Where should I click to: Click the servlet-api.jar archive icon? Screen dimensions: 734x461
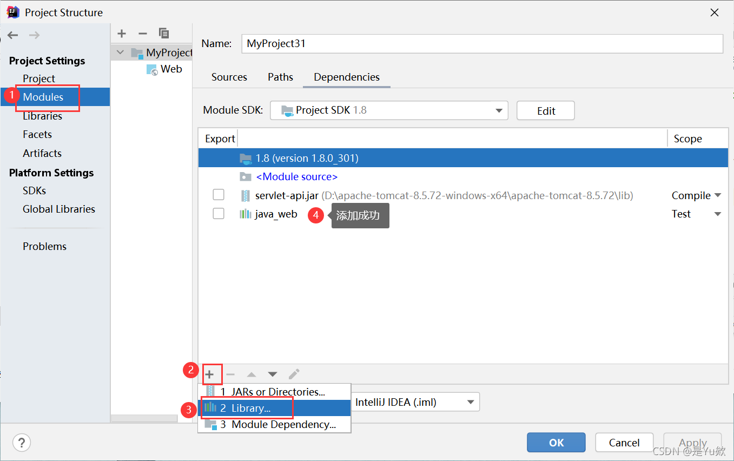coord(246,195)
